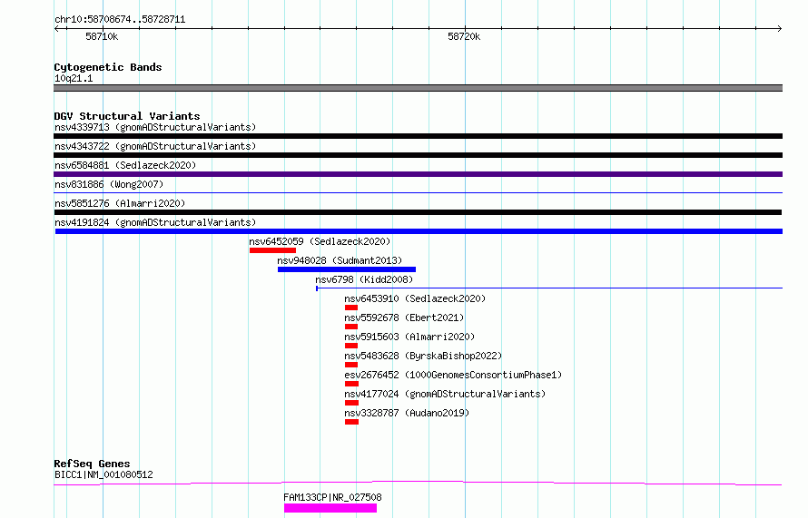Select the nsv5592678 Ebert2021 label
This screenshot has width=808, height=518.
404,318
